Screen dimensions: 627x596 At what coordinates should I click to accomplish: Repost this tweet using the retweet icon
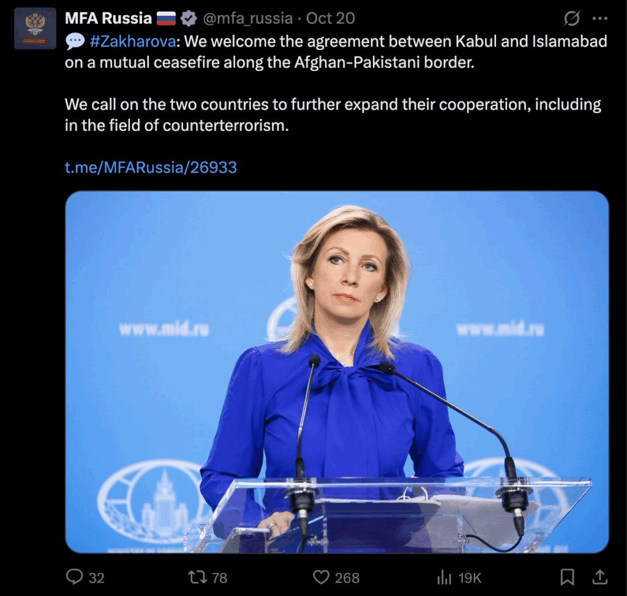(x=198, y=577)
